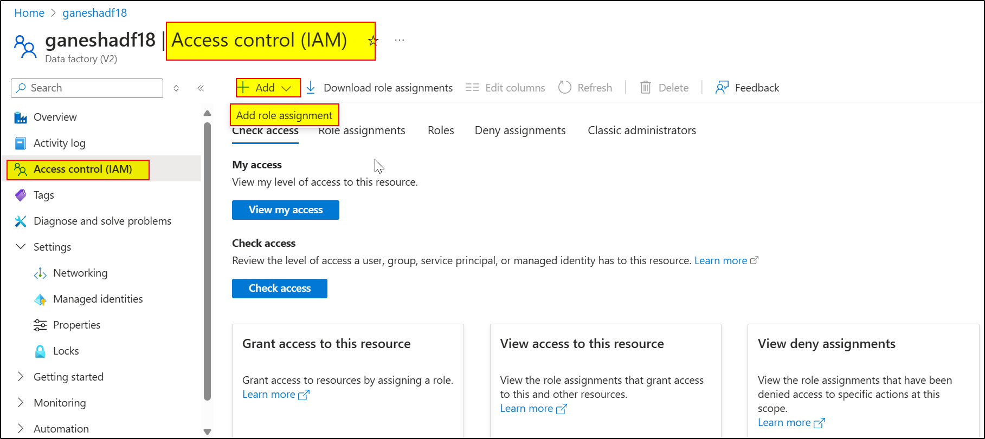The width and height of the screenshot is (985, 439).
Task: Click the favorite star next to title
Action: (x=373, y=41)
